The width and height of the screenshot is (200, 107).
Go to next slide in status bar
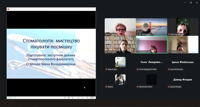72,98
